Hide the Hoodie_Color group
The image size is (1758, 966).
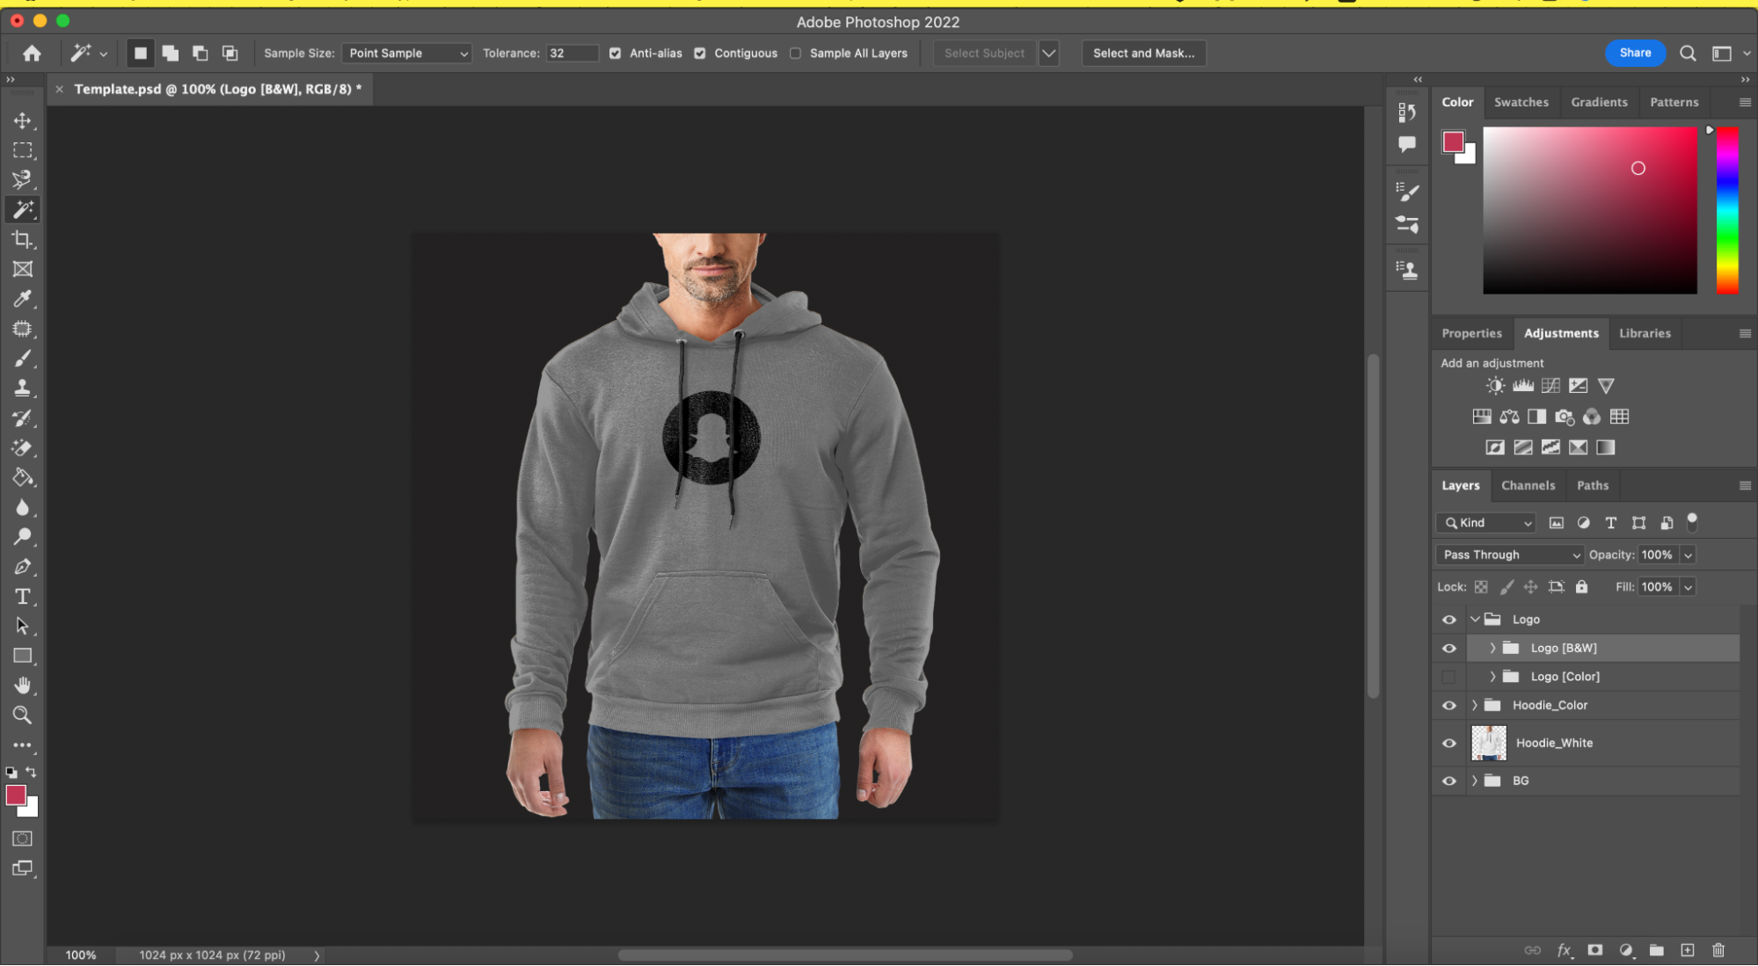[1449, 706]
